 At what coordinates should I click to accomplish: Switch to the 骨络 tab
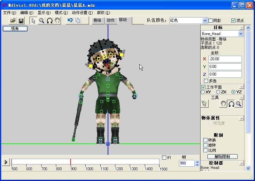[97, 20]
